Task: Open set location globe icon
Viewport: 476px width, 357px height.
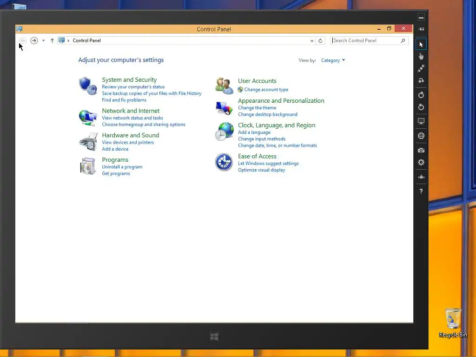Action: 421,136
